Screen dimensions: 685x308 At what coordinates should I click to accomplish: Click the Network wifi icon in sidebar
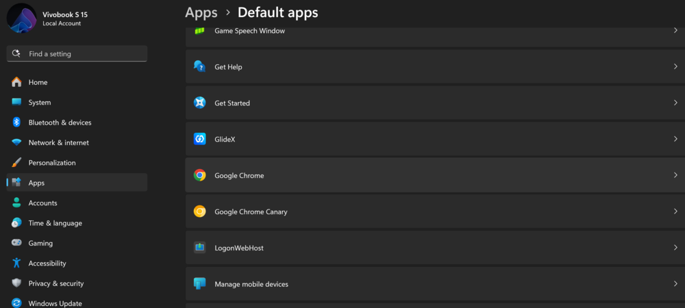click(16, 142)
